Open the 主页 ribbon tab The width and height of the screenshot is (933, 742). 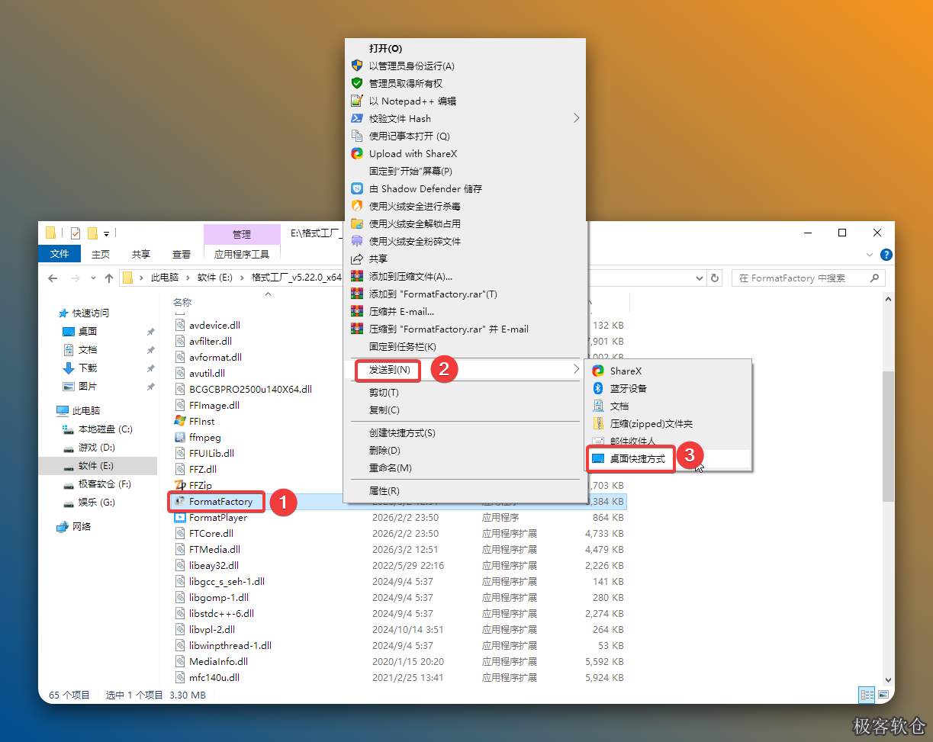(x=101, y=255)
